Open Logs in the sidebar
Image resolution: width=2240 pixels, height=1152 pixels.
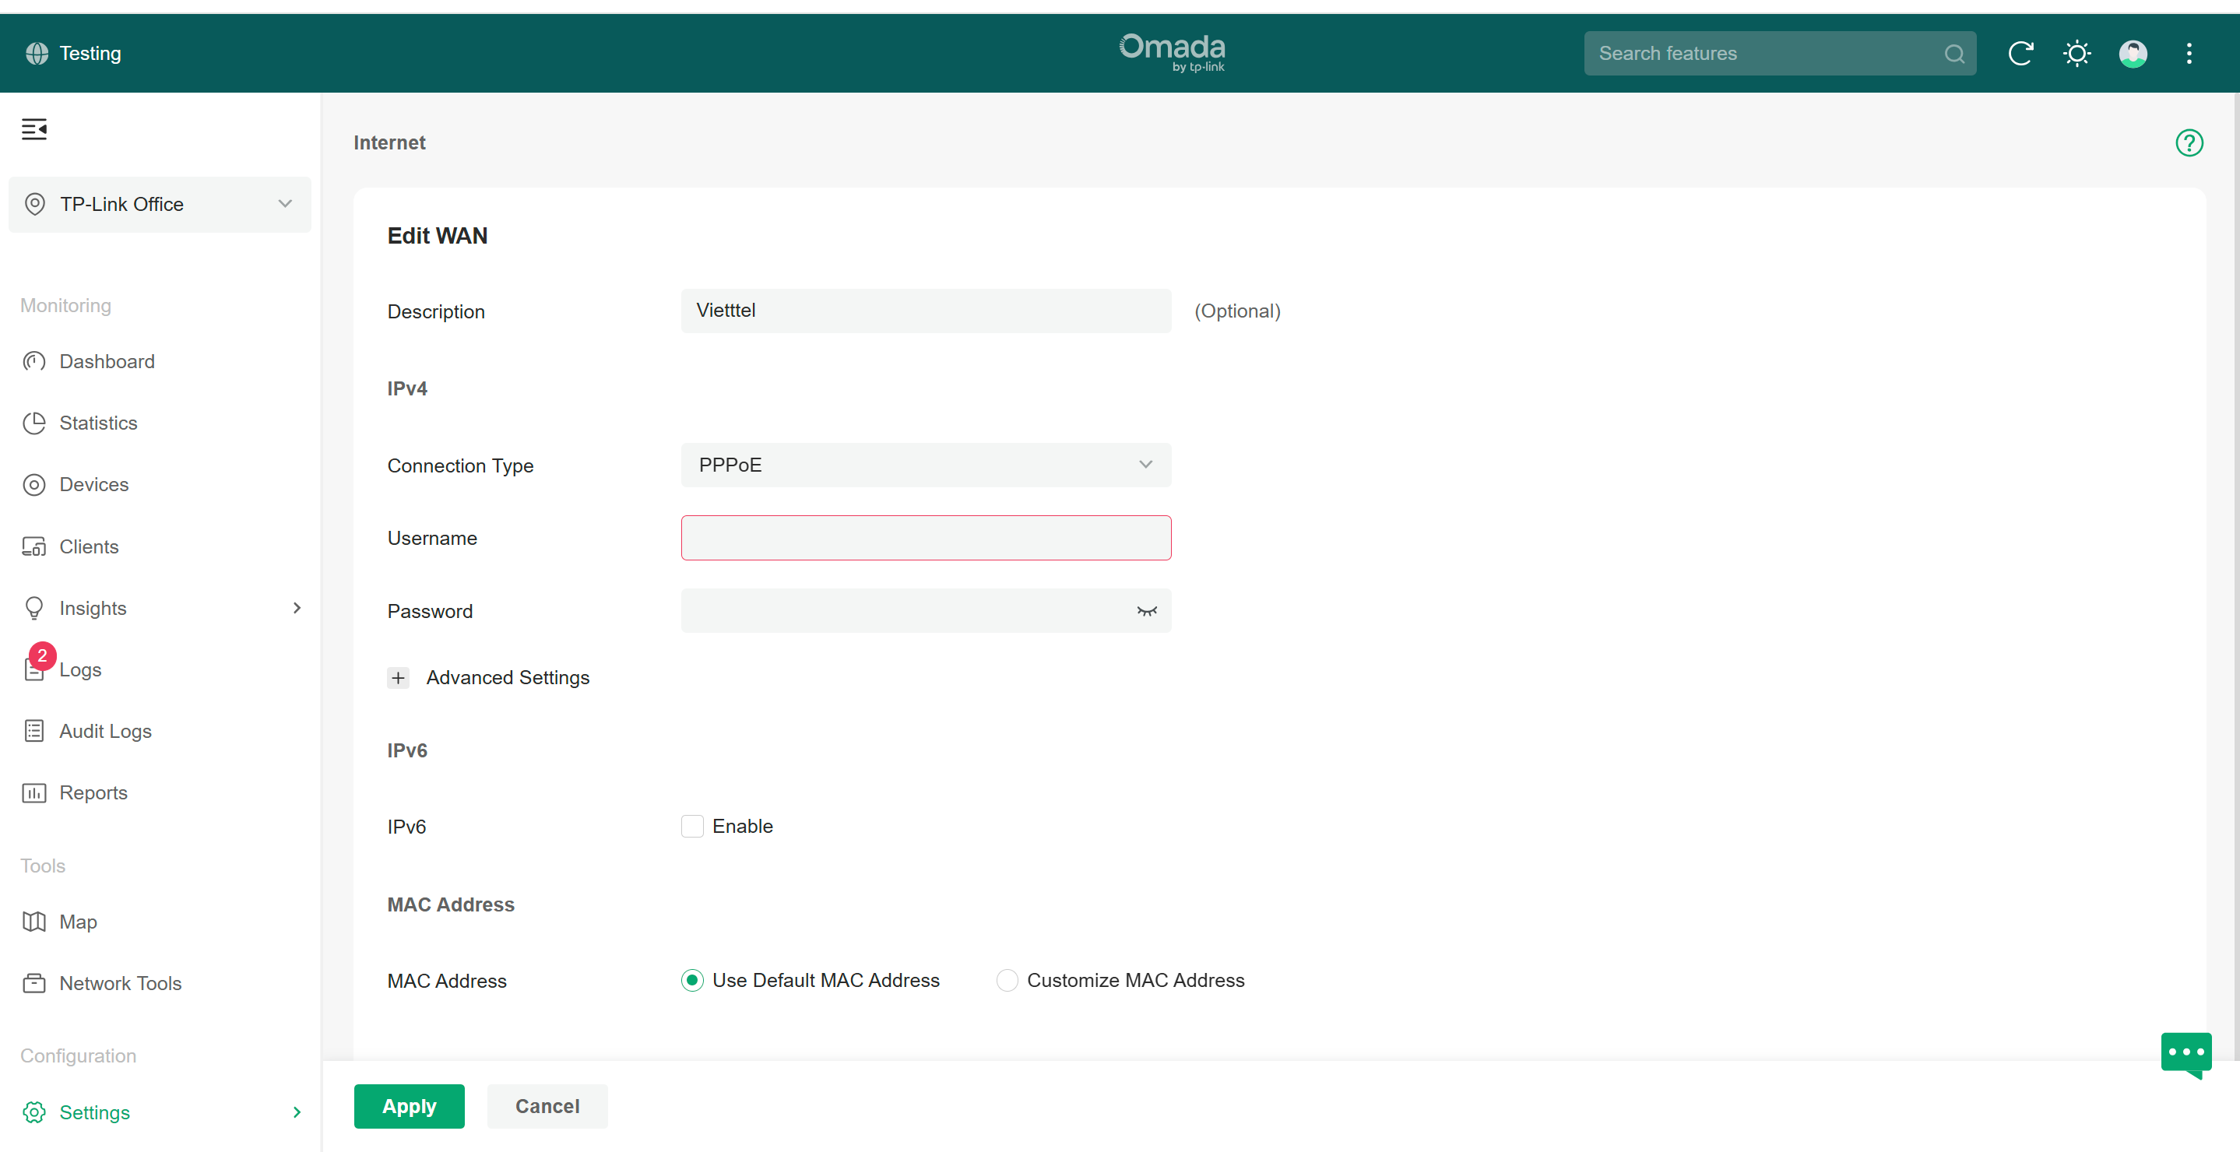[80, 669]
